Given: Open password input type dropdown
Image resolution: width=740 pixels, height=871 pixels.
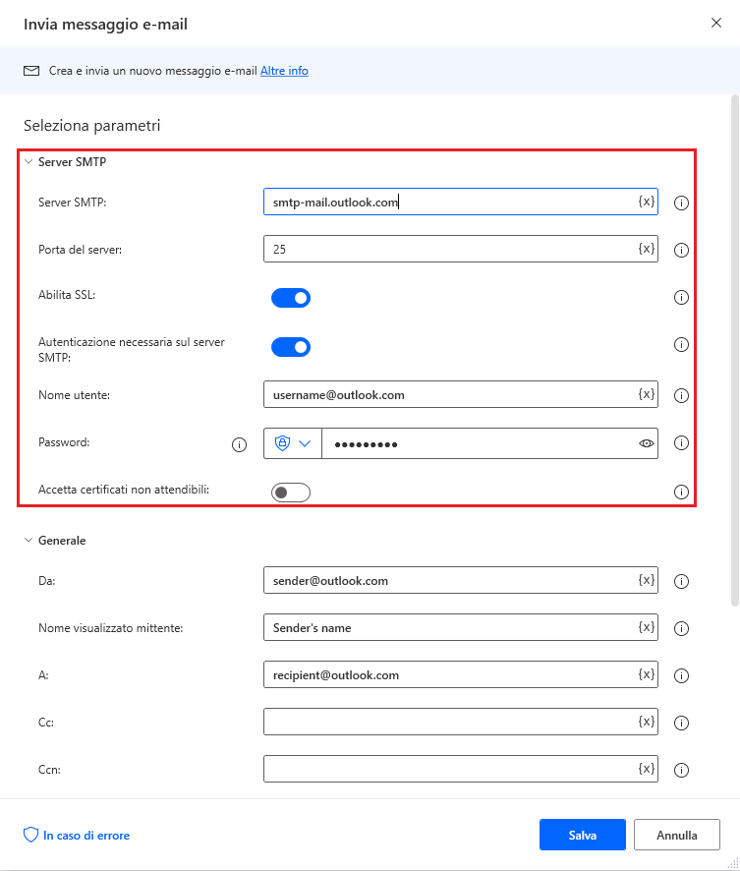Looking at the screenshot, I should click(293, 443).
